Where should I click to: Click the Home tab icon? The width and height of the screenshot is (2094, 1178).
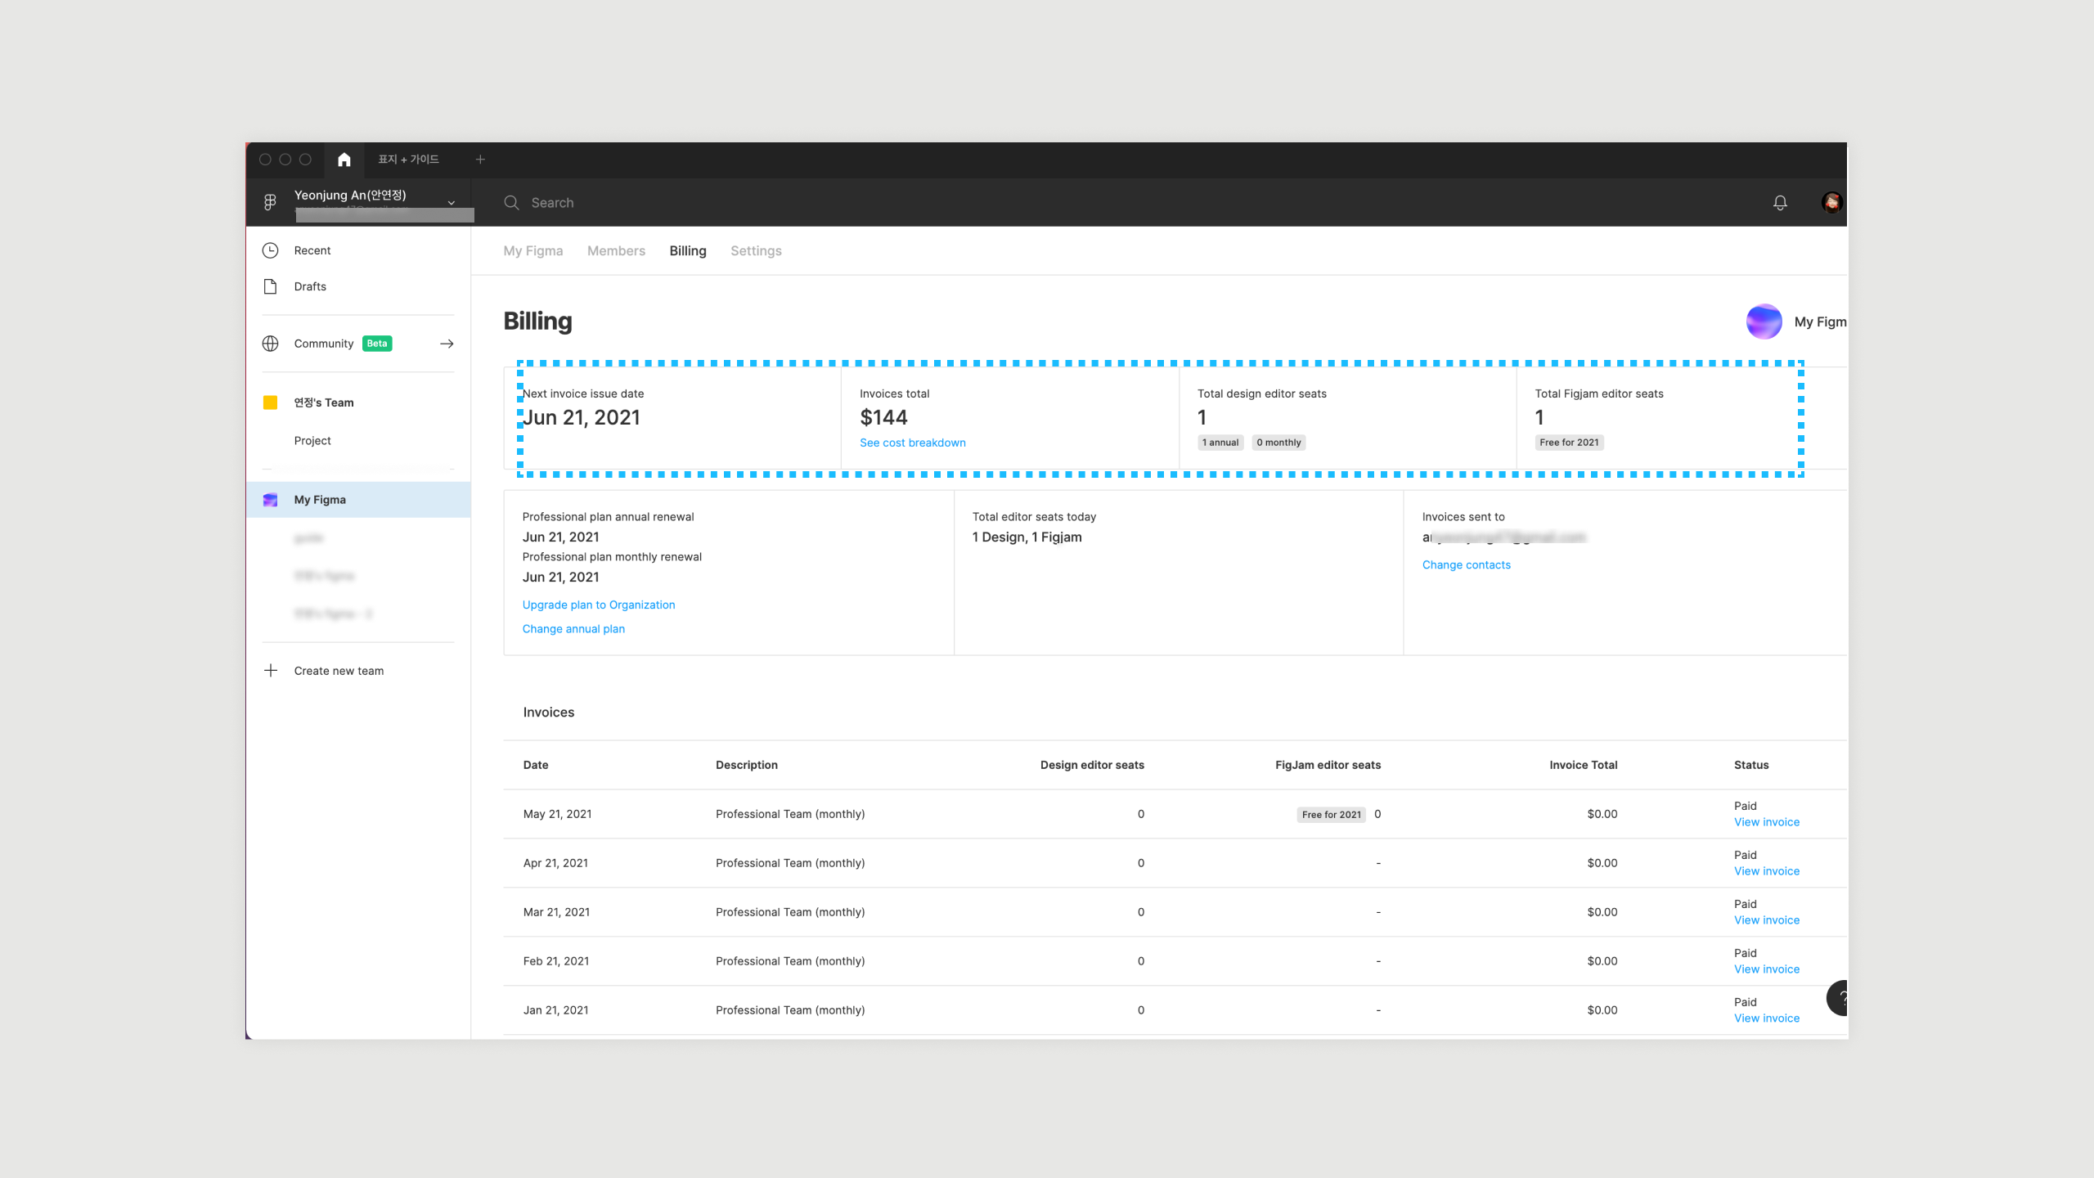(344, 160)
